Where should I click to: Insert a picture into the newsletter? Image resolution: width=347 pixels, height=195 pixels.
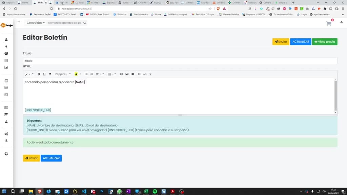(x=127, y=74)
